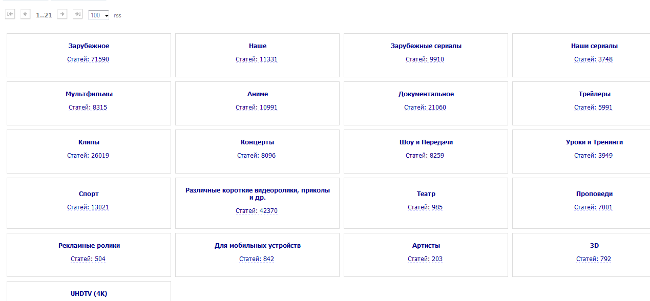Jump to the last page arrow
Viewport: 650px width, 301px height.
tap(78, 14)
